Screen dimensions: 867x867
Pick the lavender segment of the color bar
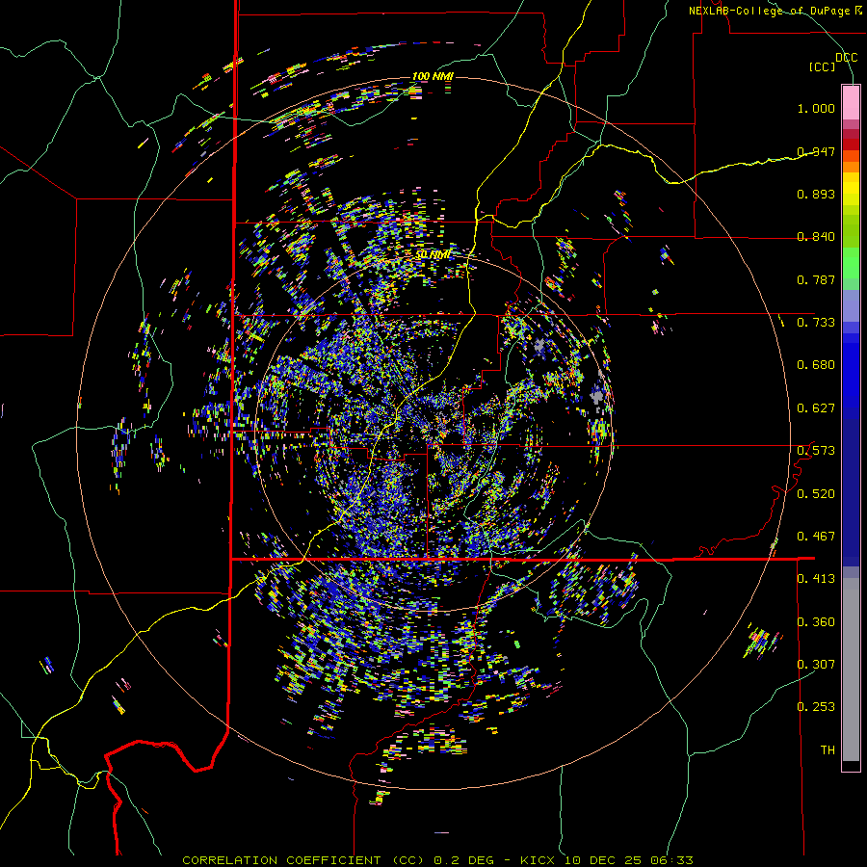pos(851,305)
